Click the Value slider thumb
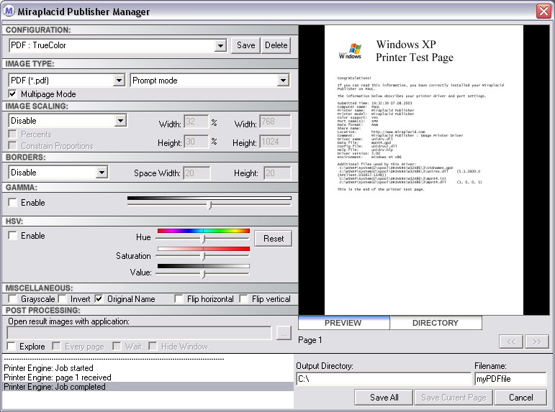The image size is (555, 412). coord(203,274)
